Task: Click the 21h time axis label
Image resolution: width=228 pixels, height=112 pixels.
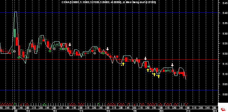Action: coord(188,111)
